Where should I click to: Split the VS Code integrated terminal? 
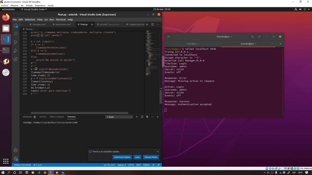click(x=142, y=117)
